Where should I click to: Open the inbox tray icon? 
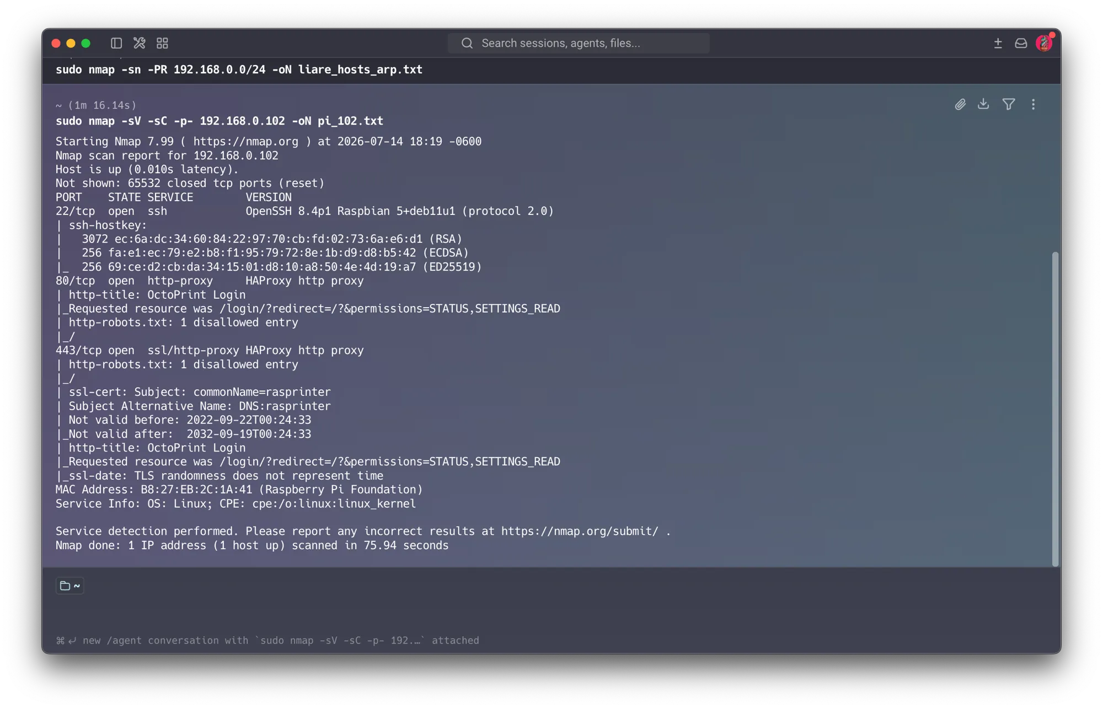point(1021,43)
